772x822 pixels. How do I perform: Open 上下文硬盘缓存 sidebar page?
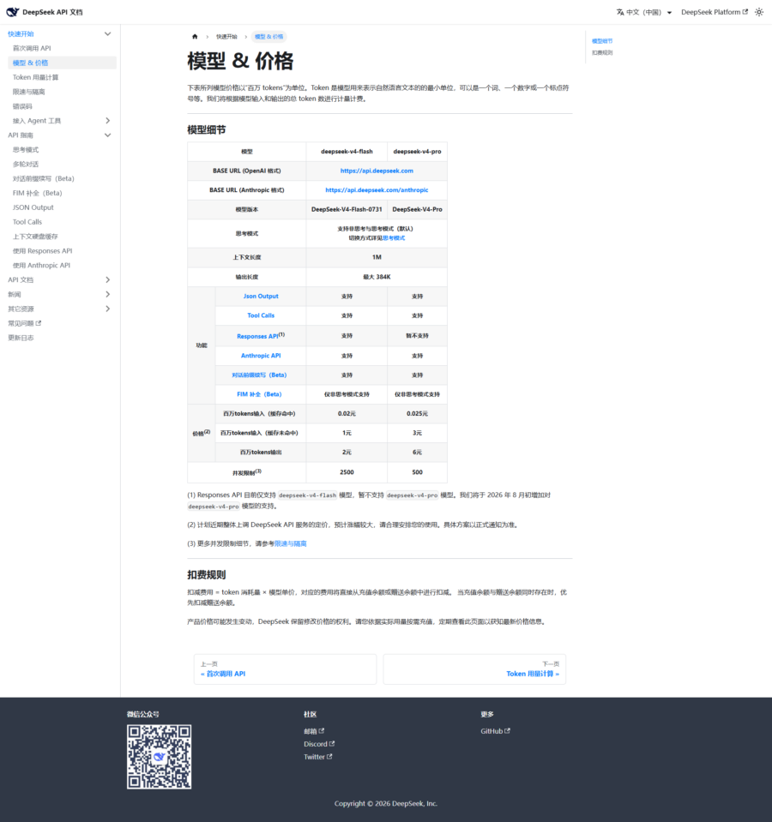pos(35,237)
